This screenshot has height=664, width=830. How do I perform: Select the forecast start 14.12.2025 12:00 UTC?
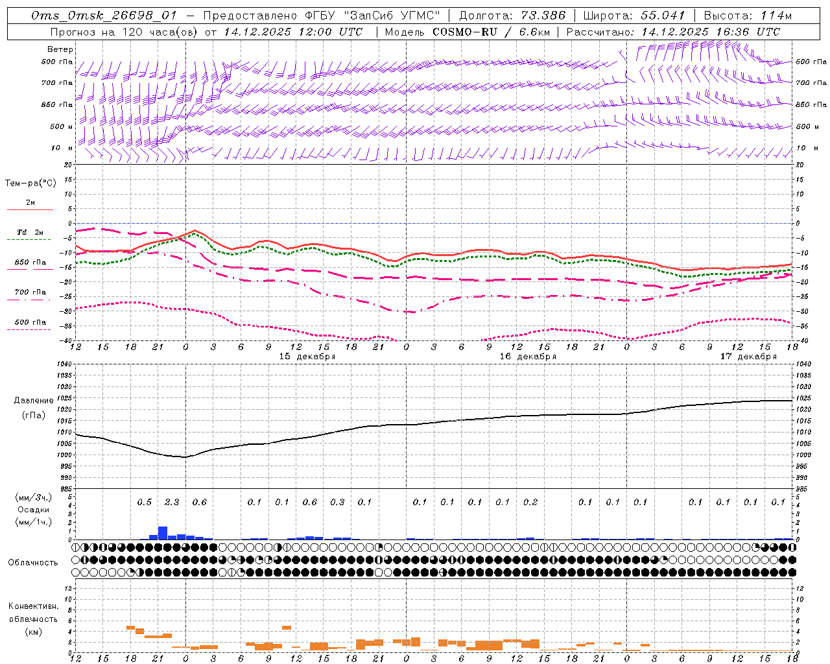[293, 32]
